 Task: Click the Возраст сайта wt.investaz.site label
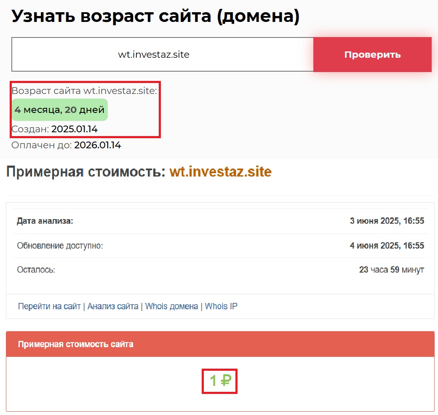tap(84, 91)
